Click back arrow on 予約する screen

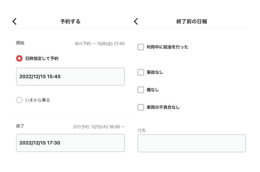[x=15, y=21]
